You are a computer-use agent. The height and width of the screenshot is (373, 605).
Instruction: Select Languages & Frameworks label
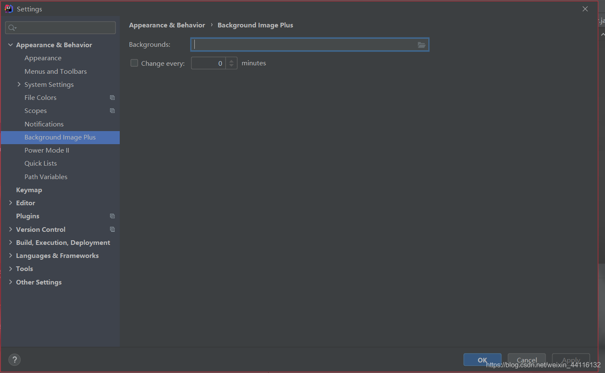click(x=57, y=255)
